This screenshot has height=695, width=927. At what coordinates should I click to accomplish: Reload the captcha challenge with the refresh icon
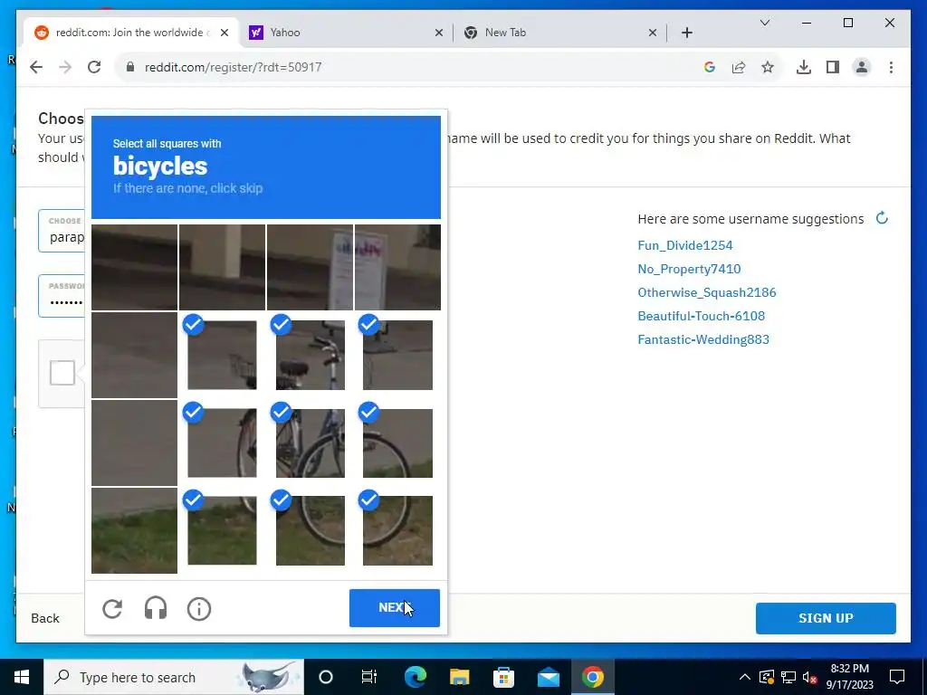click(x=112, y=609)
